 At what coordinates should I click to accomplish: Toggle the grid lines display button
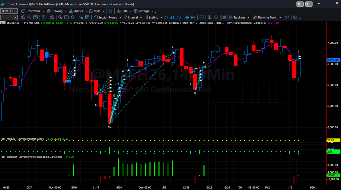tap(224, 17)
